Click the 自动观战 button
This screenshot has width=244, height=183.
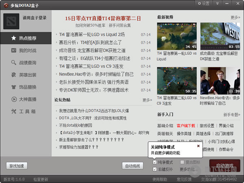[x=133, y=166]
